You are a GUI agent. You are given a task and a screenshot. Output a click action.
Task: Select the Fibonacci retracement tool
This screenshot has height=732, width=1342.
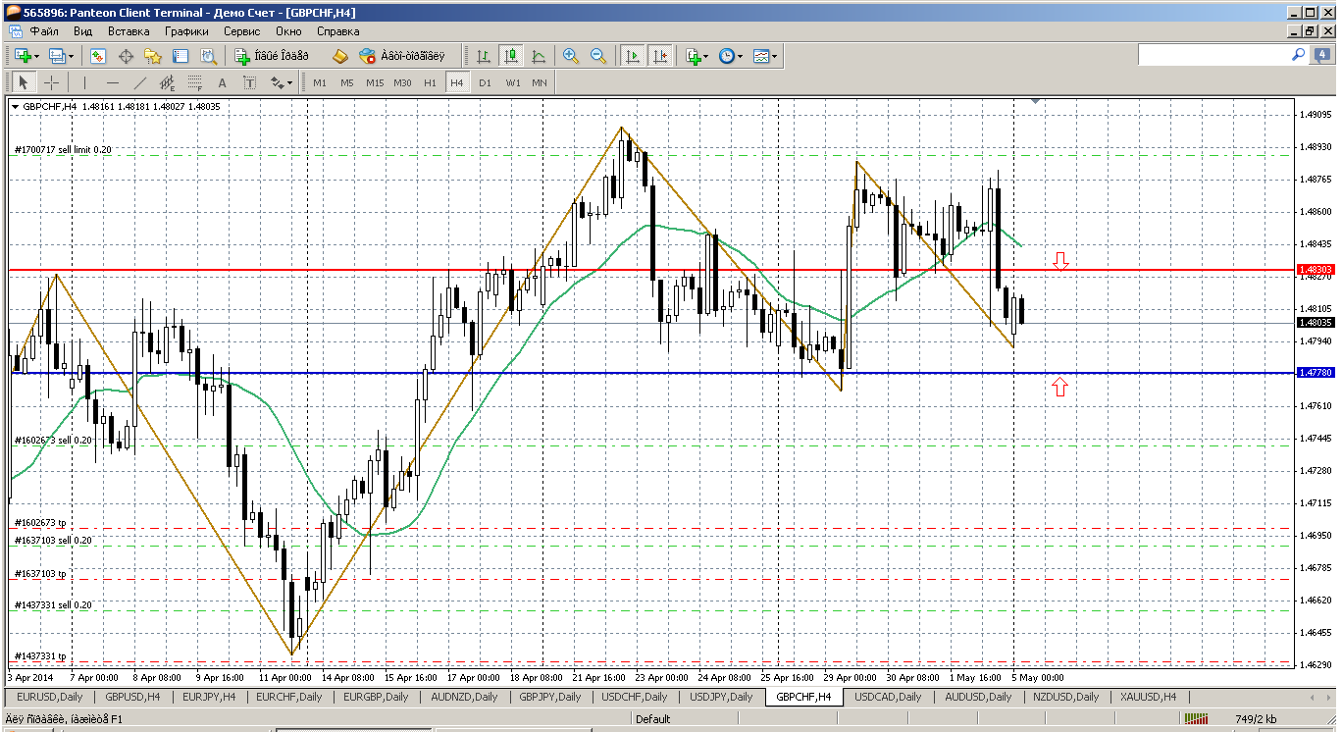(x=195, y=82)
